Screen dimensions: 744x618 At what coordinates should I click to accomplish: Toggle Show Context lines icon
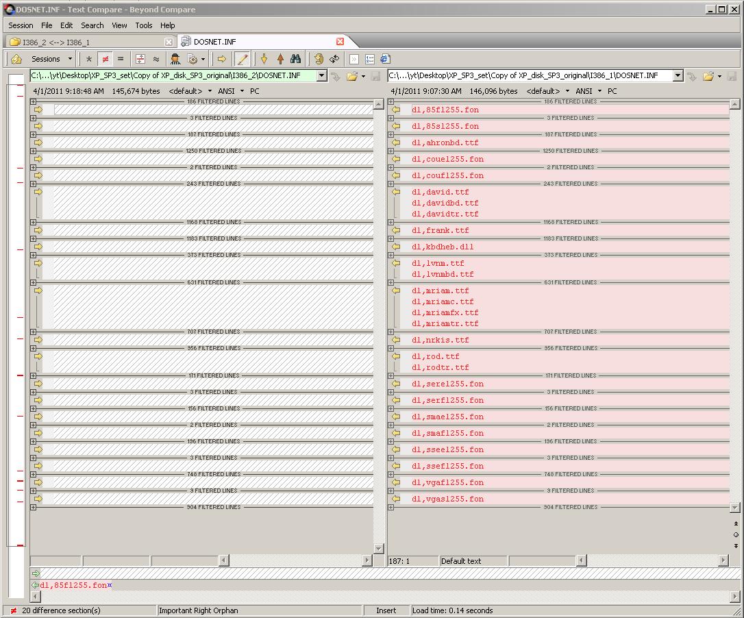click(x=140, y=59)
